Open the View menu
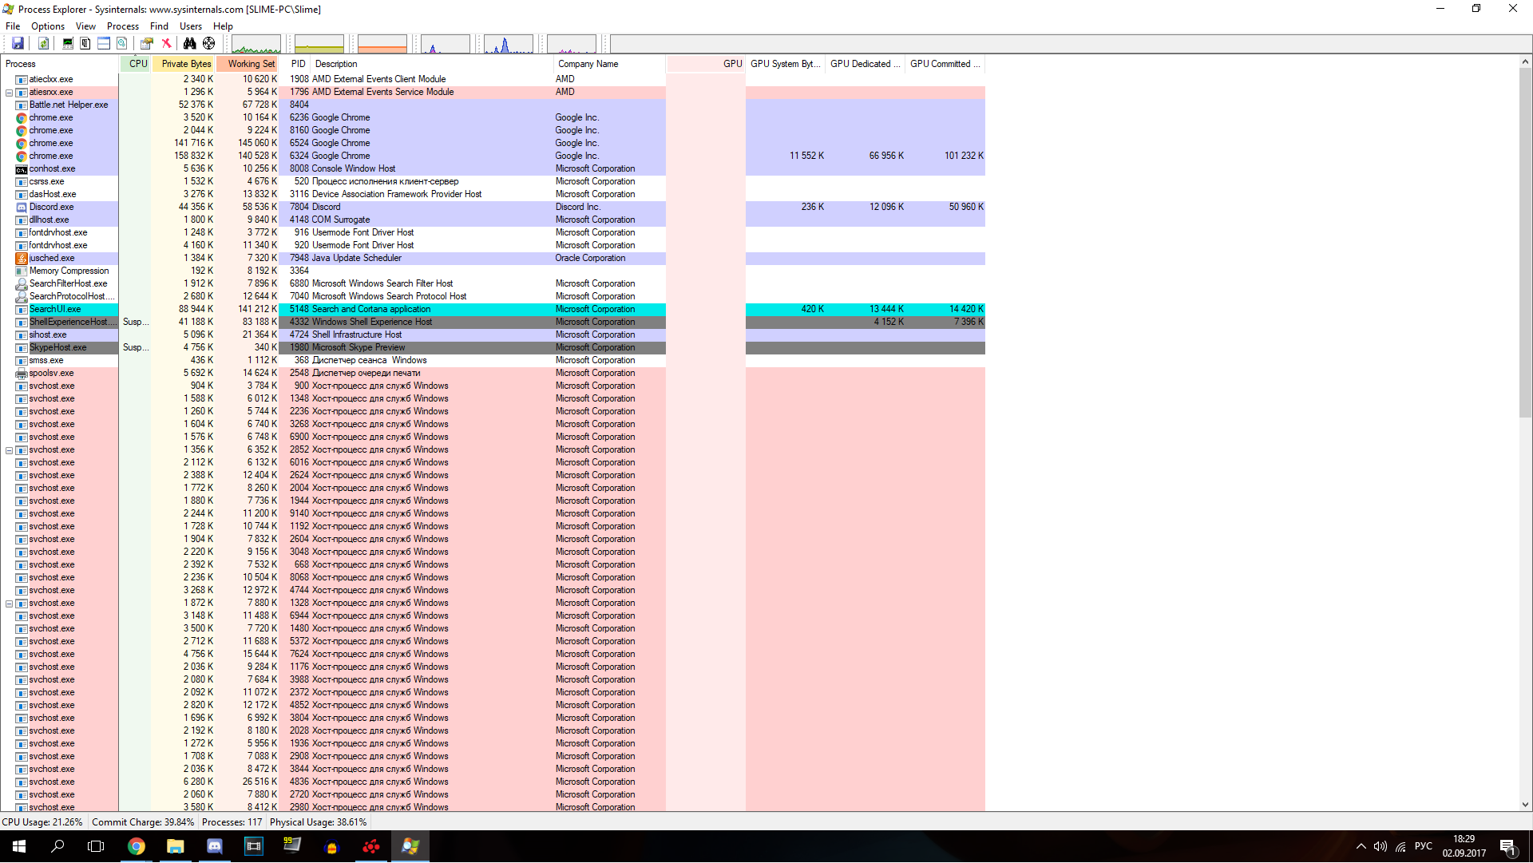Viewport: 1533px width, 863px height. [85, 26]
